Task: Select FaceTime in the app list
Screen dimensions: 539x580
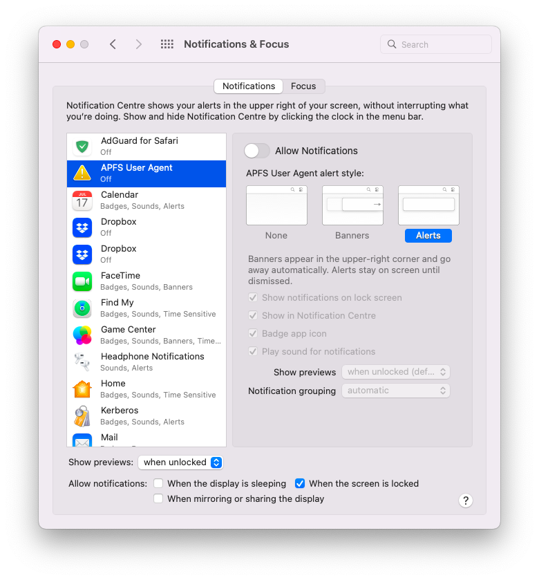Action: tap(146, 281)
